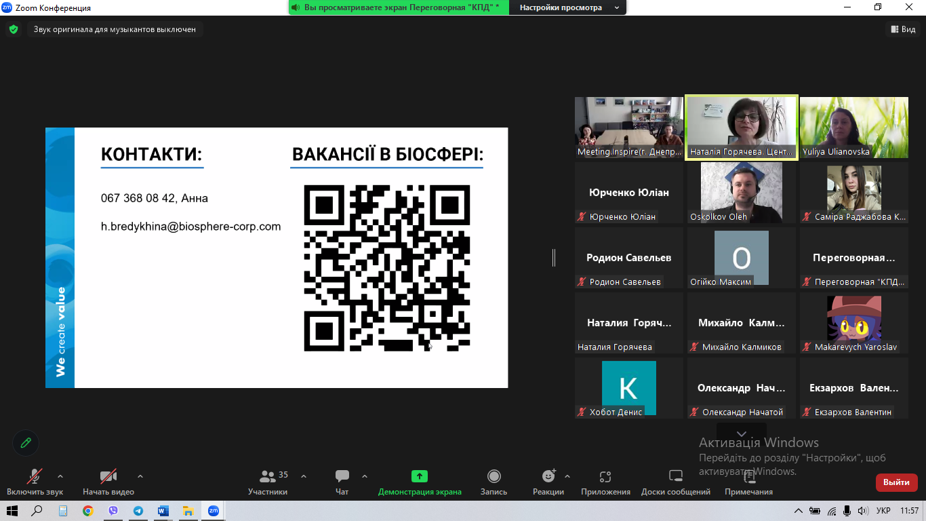This screenshot has width=926, height=521.
Task: Open Доски сообщений whiteboards
Action: 676,482
